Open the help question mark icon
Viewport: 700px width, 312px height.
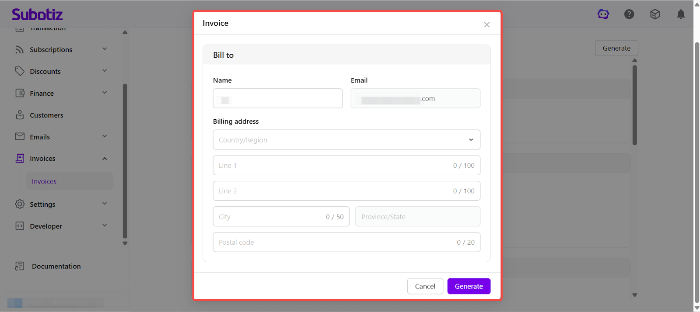point(629,14)
